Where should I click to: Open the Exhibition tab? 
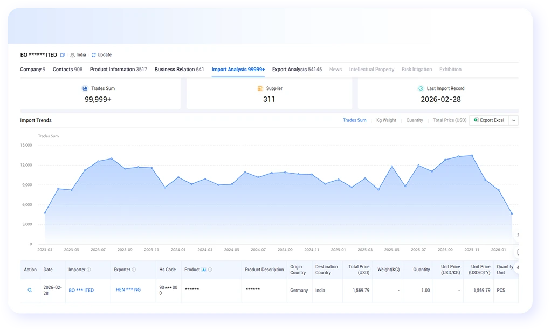[450, 69]
